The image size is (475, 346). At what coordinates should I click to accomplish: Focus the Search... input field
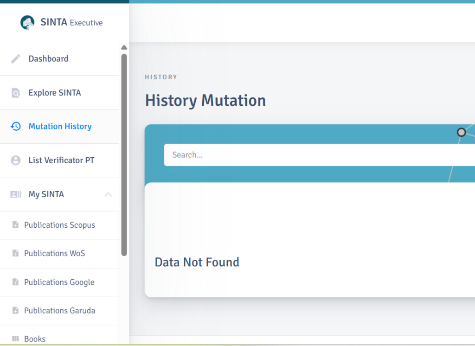pyautogui.click(x=319, y=155)
